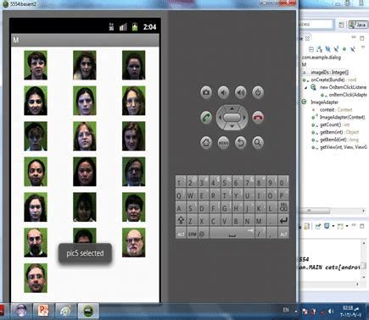Screen dimensions: 369x320
Task: Open the Outline view menu triangle
Action: coord(363,48)
